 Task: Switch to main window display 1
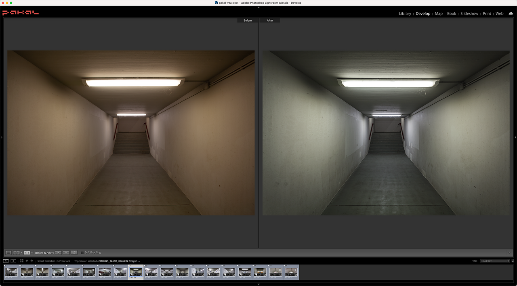(6, 261)
